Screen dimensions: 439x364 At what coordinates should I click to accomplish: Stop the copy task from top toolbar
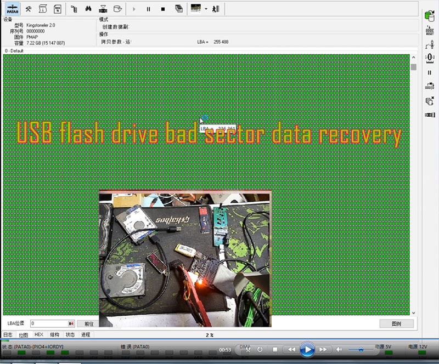163,9
